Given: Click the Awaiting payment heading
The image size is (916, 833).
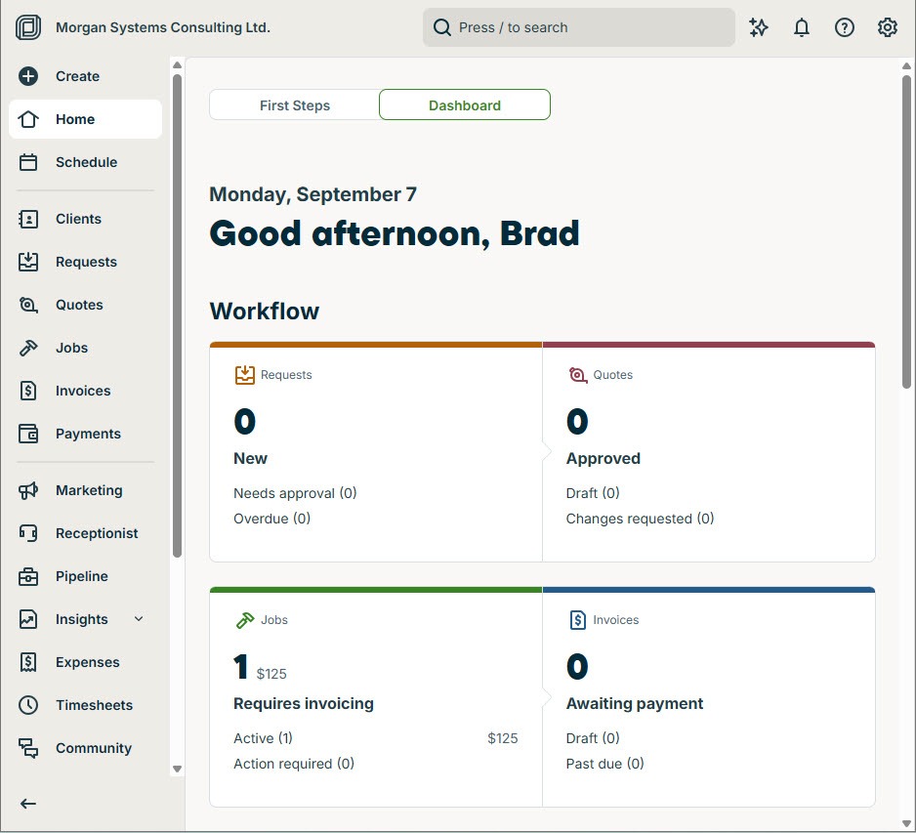Looking at the screenshot, I should (x=635, y=703).
